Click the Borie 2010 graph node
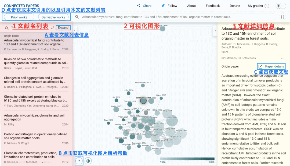Image resolution: width=290 pixels, height=166 pixels. tap(116, 109)
